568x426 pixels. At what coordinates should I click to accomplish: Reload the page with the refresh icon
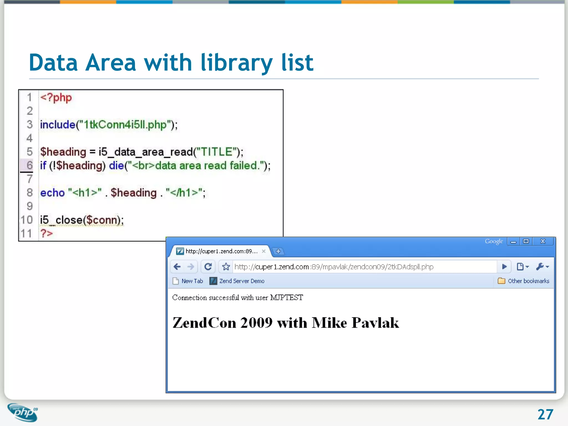click(208, 267)
